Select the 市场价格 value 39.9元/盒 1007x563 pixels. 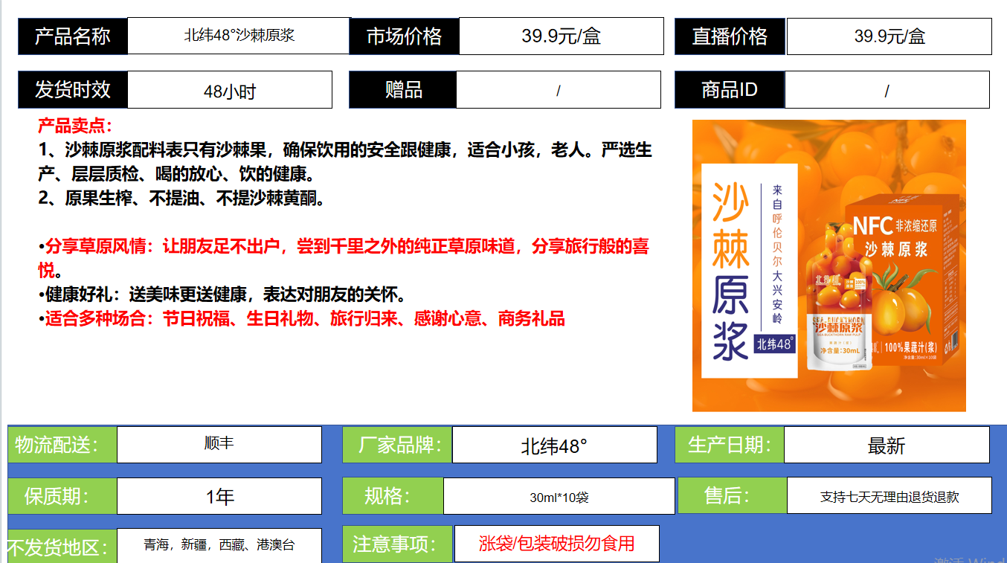click(x=561, y=36)
